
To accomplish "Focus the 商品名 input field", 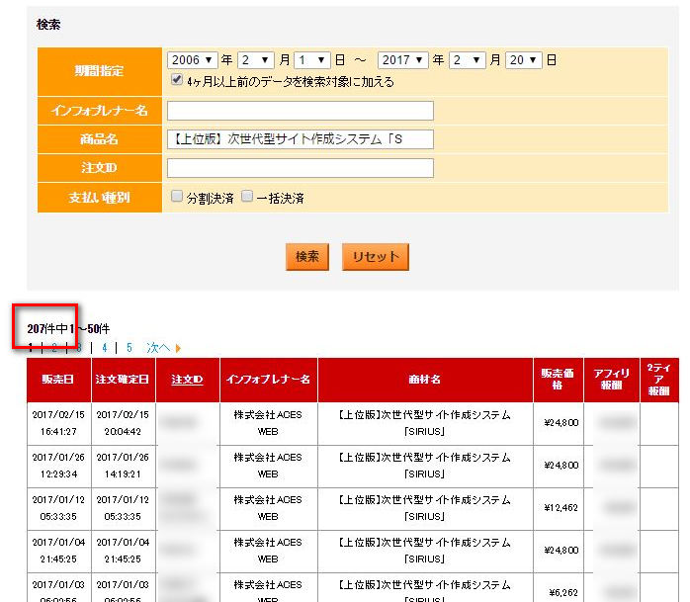I will (301, 139).
